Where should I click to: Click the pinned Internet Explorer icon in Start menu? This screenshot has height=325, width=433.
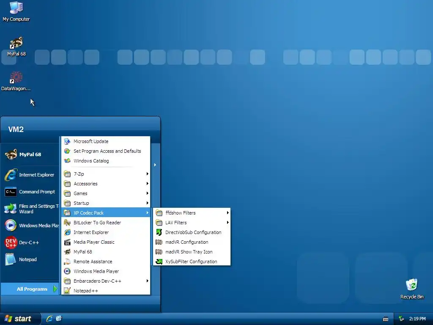[x=11, y=175]
